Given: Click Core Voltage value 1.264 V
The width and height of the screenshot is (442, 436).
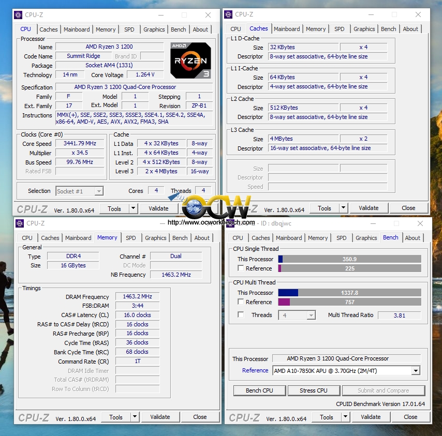Looking at the screenshot, I should (x=145, y=74).
